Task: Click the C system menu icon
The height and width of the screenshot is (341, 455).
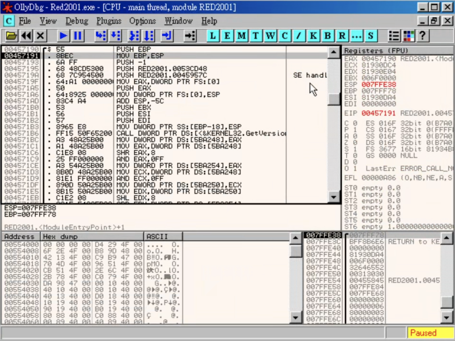Action: (x=9, y=21)
